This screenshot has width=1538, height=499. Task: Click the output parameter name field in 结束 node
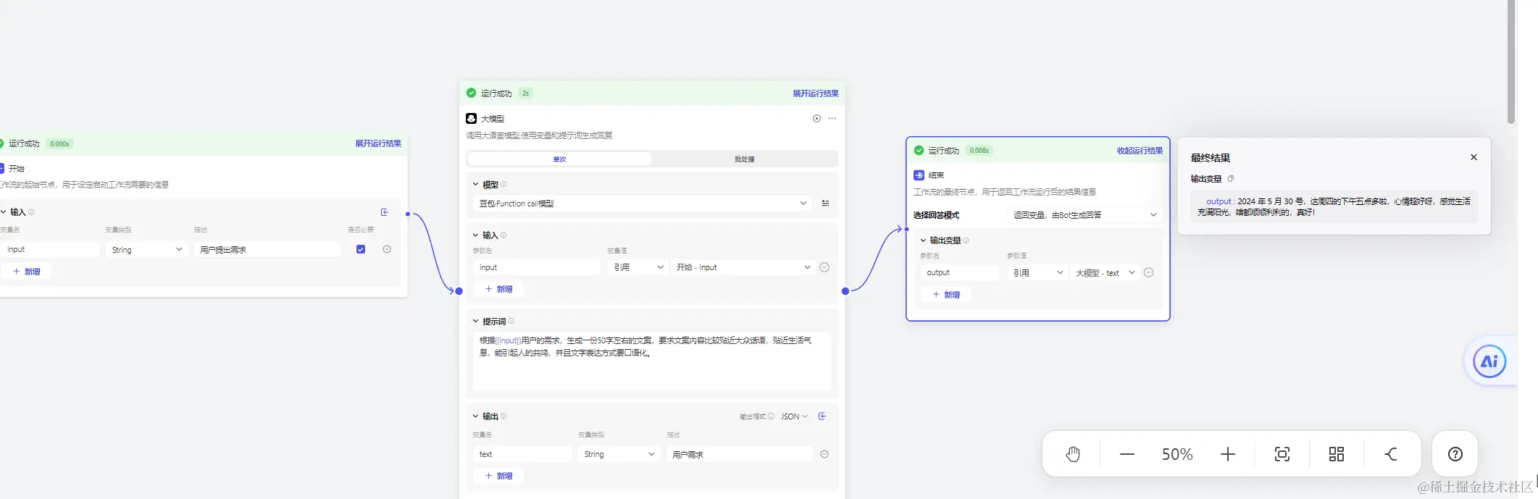[960, 272]
